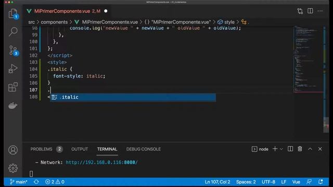Open the Accounts menu icon
333x187 pixels.
click(13, 150)
